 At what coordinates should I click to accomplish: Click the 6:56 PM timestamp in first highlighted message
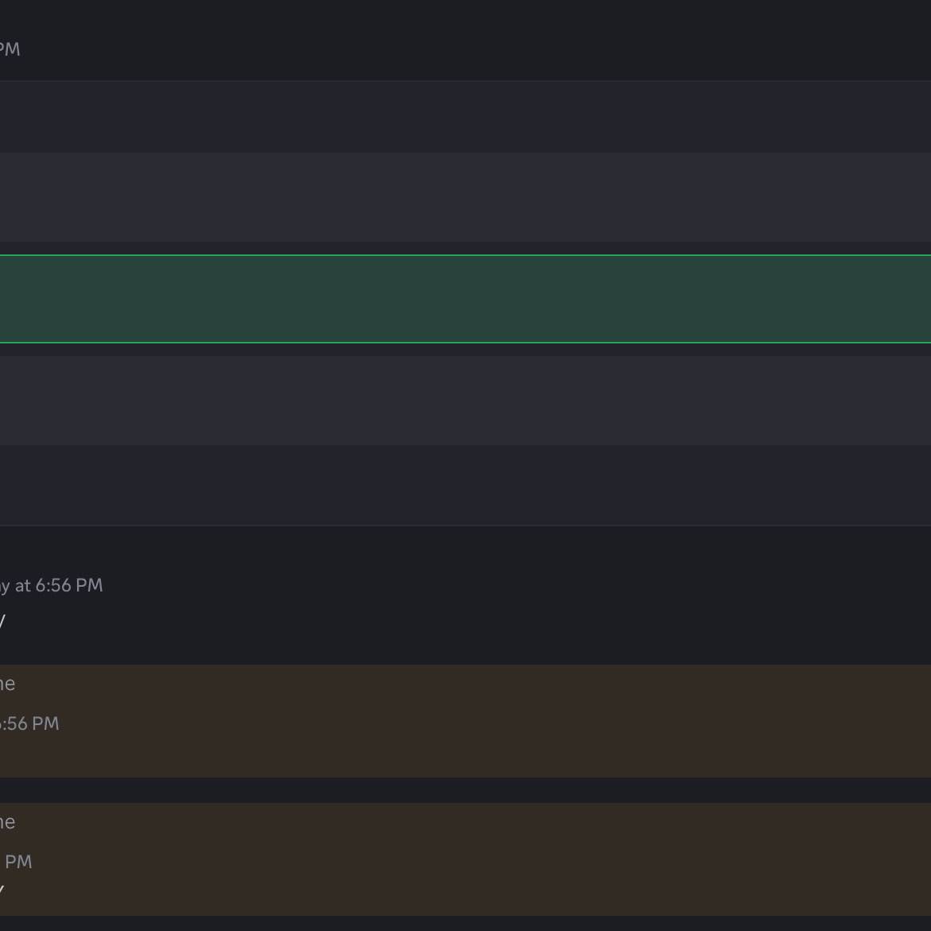point(30,723)
